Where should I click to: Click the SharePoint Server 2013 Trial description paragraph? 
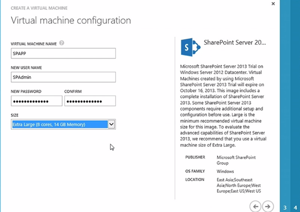tap(223, 106)
